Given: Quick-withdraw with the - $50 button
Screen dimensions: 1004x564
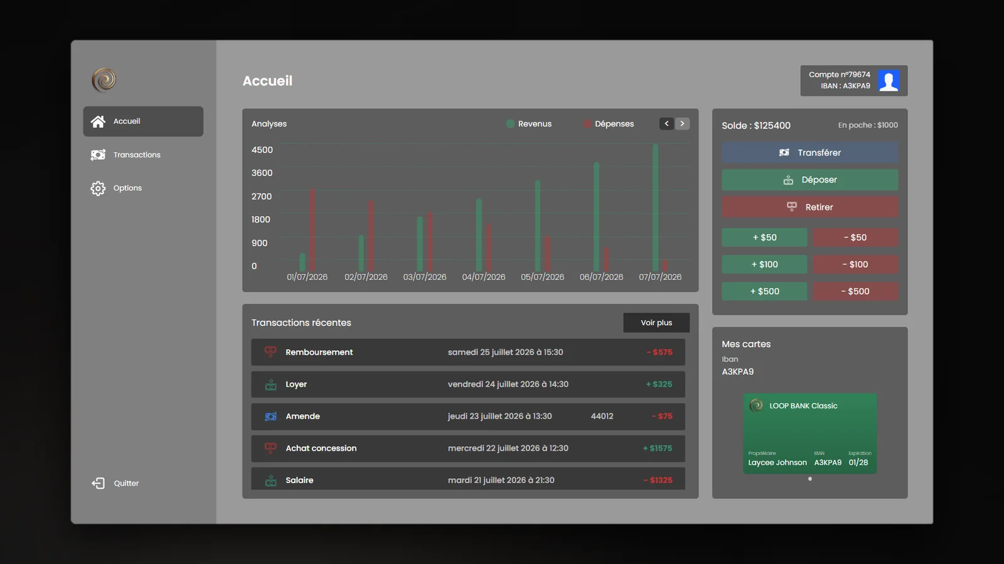Looking at the screenshot, I should [855, 238].
